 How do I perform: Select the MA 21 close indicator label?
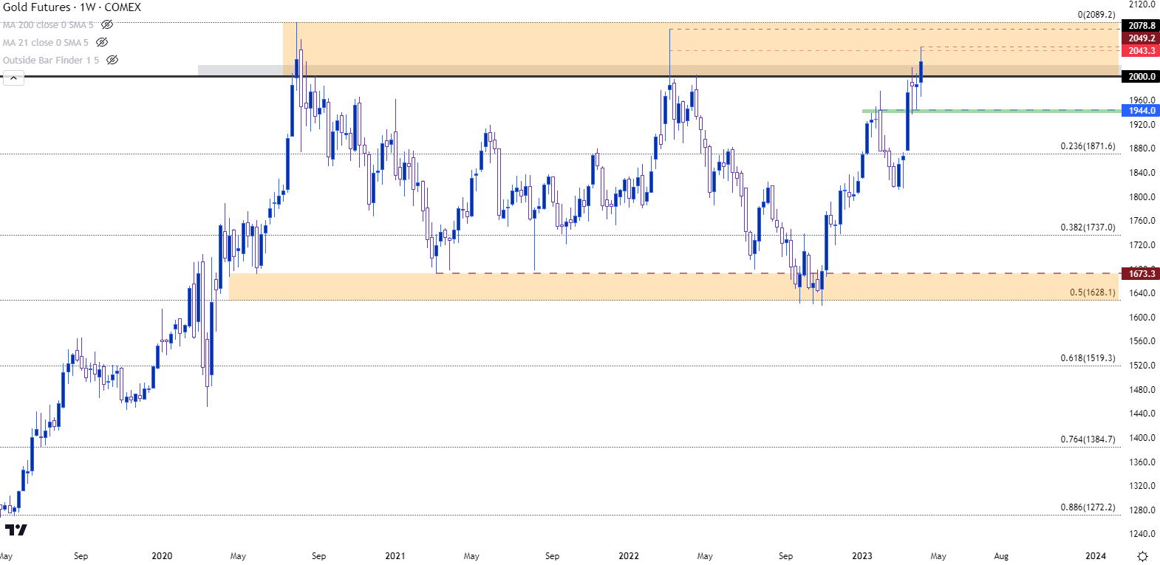[x=45, y=42]
